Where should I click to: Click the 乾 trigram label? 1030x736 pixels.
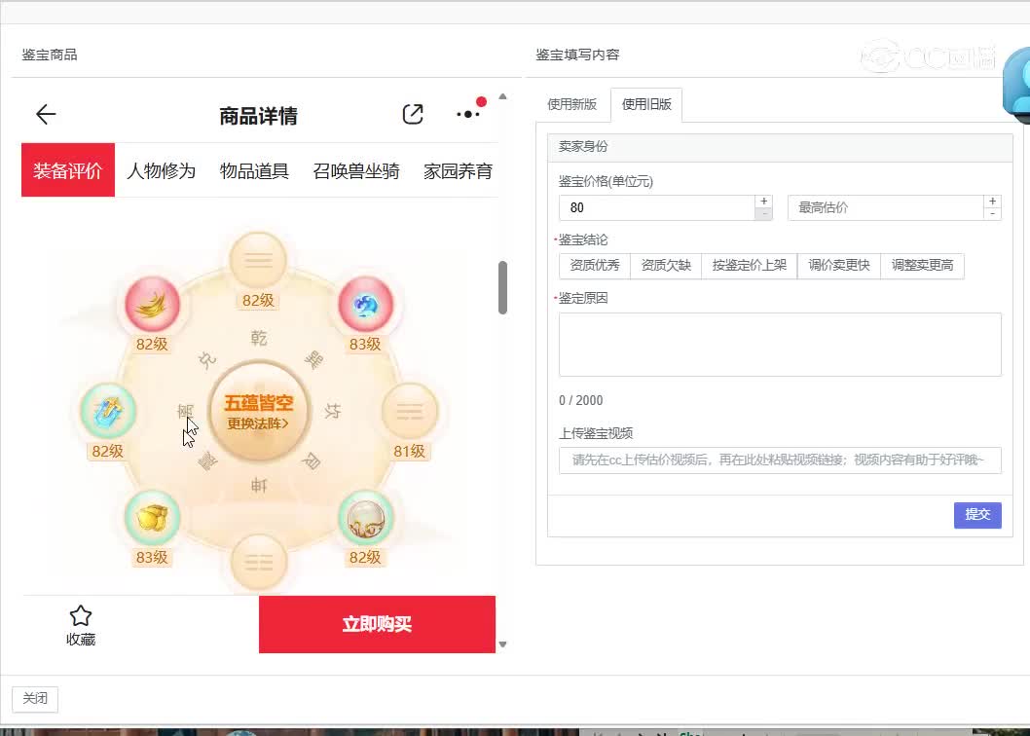258,339
